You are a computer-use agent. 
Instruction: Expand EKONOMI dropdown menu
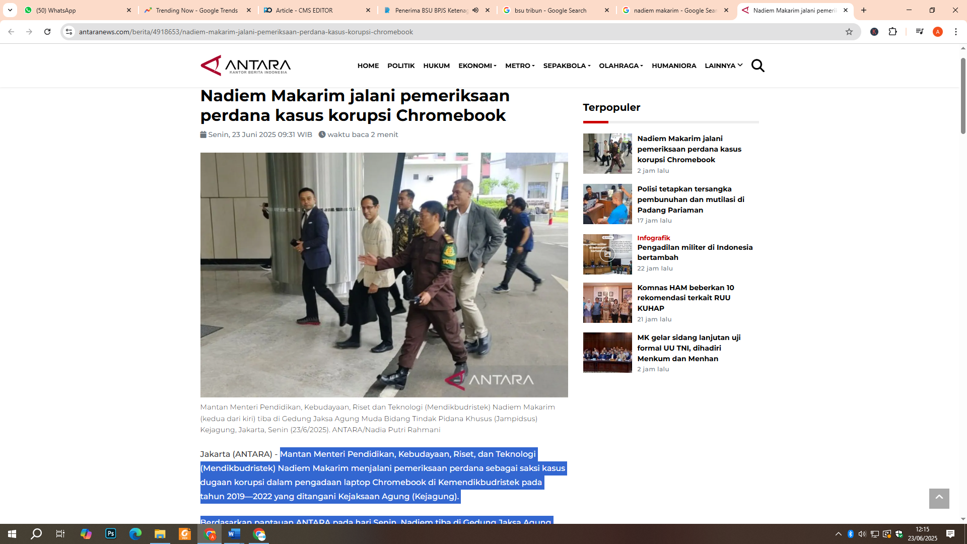click(x=477, y=65)
